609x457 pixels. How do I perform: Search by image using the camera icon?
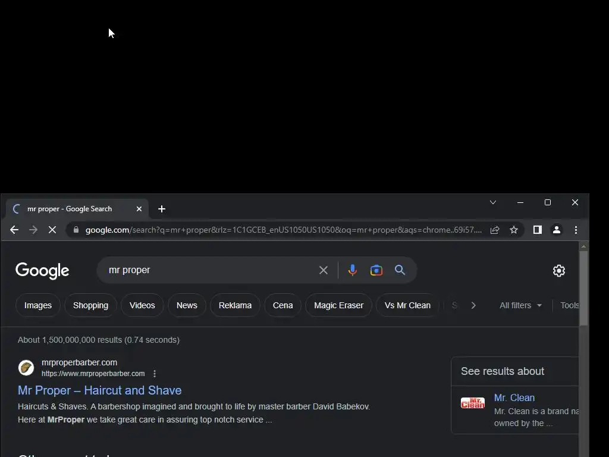[x=376, y=270]
